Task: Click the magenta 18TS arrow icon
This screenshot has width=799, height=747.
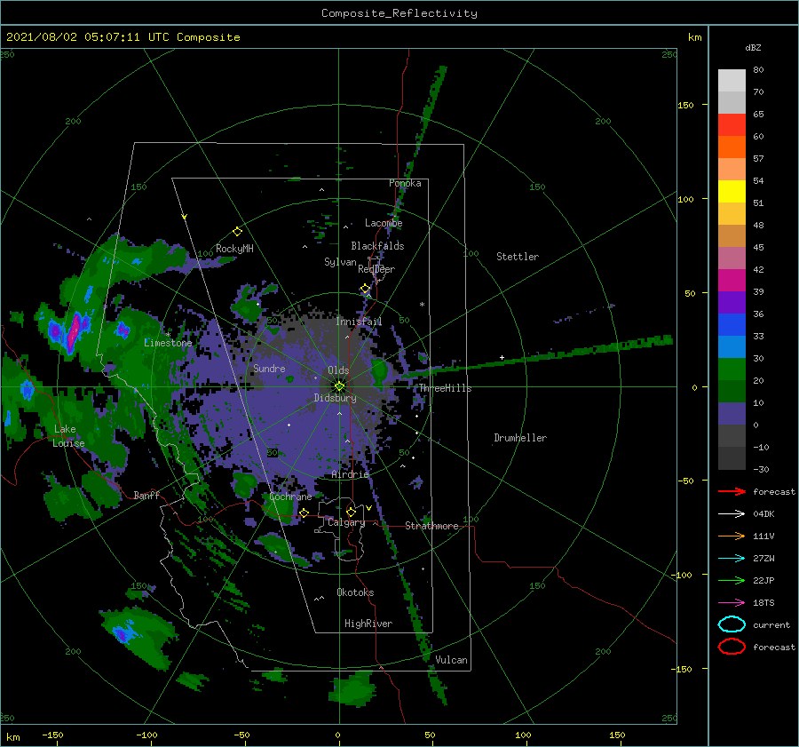Action: 732,603
